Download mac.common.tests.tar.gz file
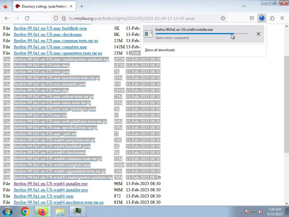This screenshot has width=289, height=217. click(x=56, y=41)
